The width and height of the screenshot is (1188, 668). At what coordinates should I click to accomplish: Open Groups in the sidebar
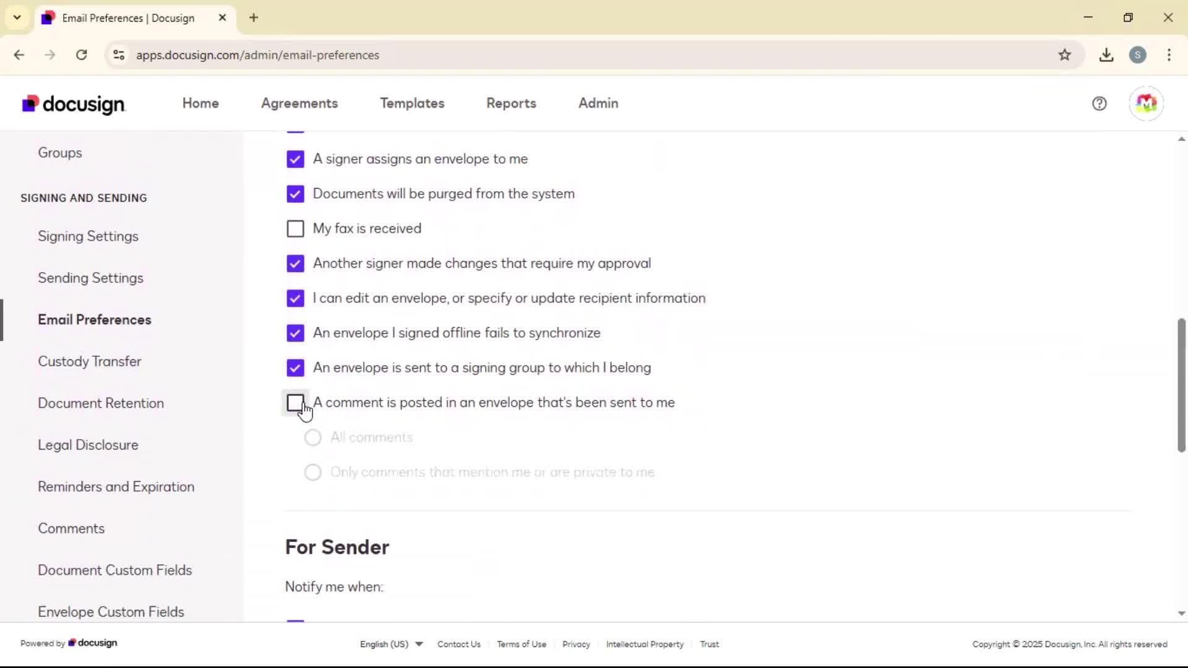click(x=60, y=153)
